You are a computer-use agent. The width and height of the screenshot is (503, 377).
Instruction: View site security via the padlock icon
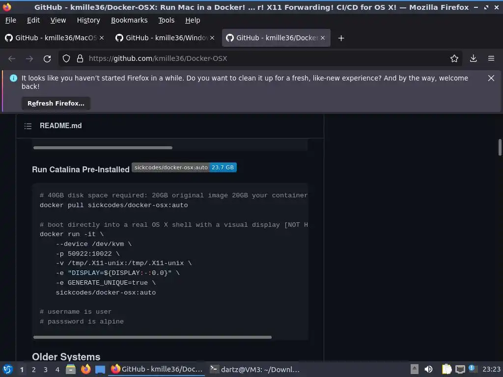coord(80,59)
